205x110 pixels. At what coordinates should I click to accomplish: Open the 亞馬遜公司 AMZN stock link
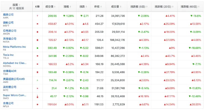point(10,31)
